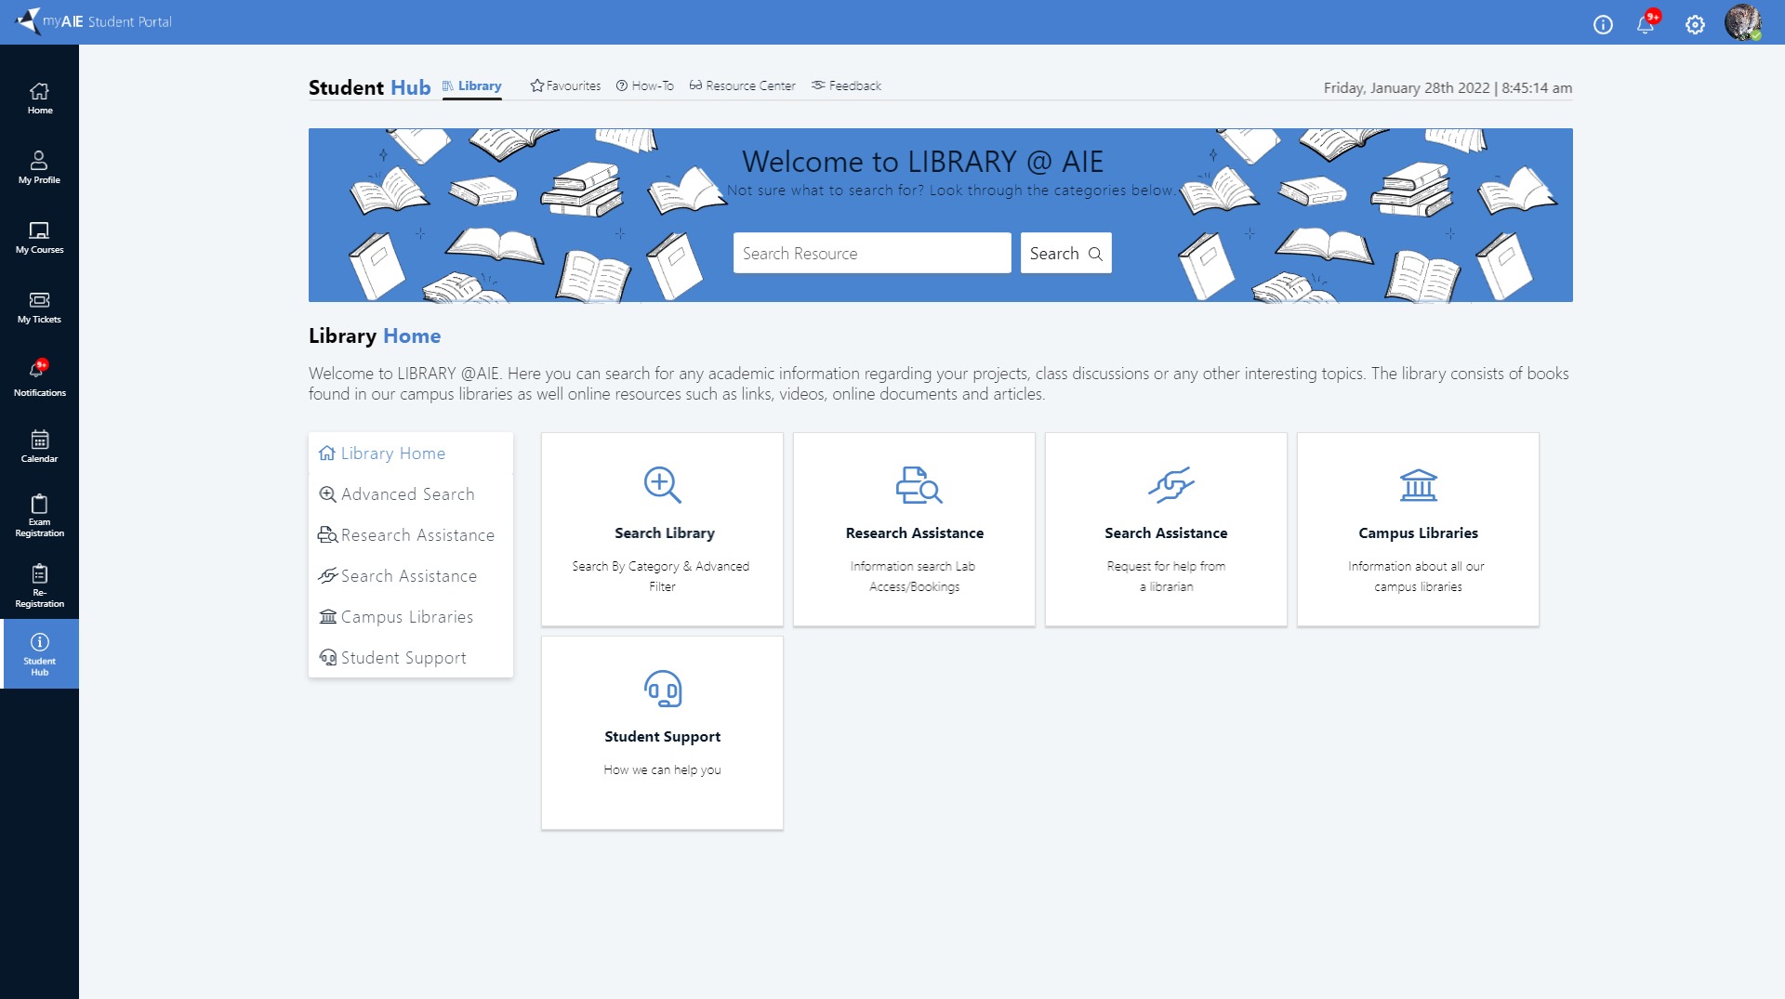Open Re-Registration in the sidebar
Viewport: 1785px width, 999px height.
tap(39, 585)
